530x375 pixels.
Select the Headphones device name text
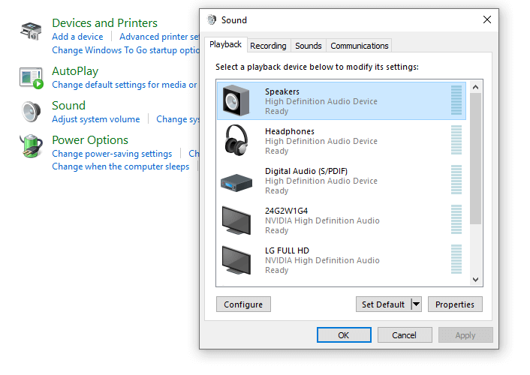click(x=290, y=131)
